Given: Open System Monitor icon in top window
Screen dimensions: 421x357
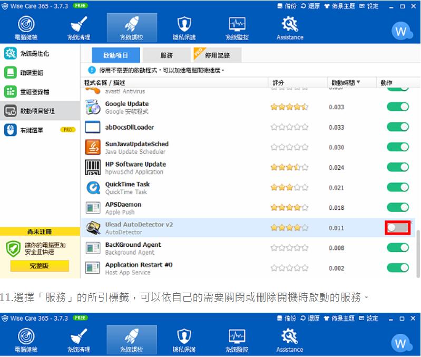Looking at the screenshot, I should (237, 28).
